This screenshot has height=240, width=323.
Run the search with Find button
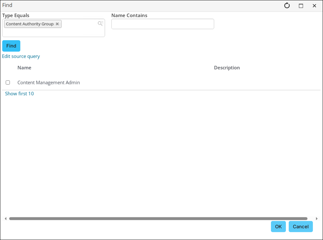[x=11, y=46]
